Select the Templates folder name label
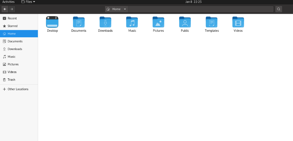 click(x=212, y=31)
